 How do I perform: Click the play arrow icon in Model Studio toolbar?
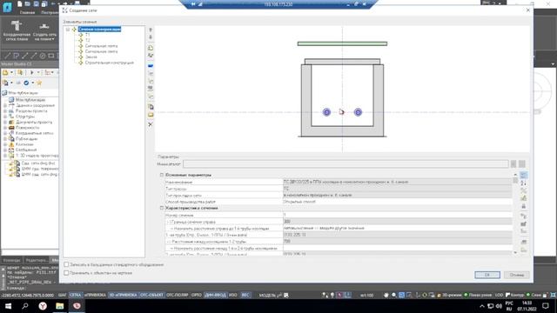(x=31, y=72)
